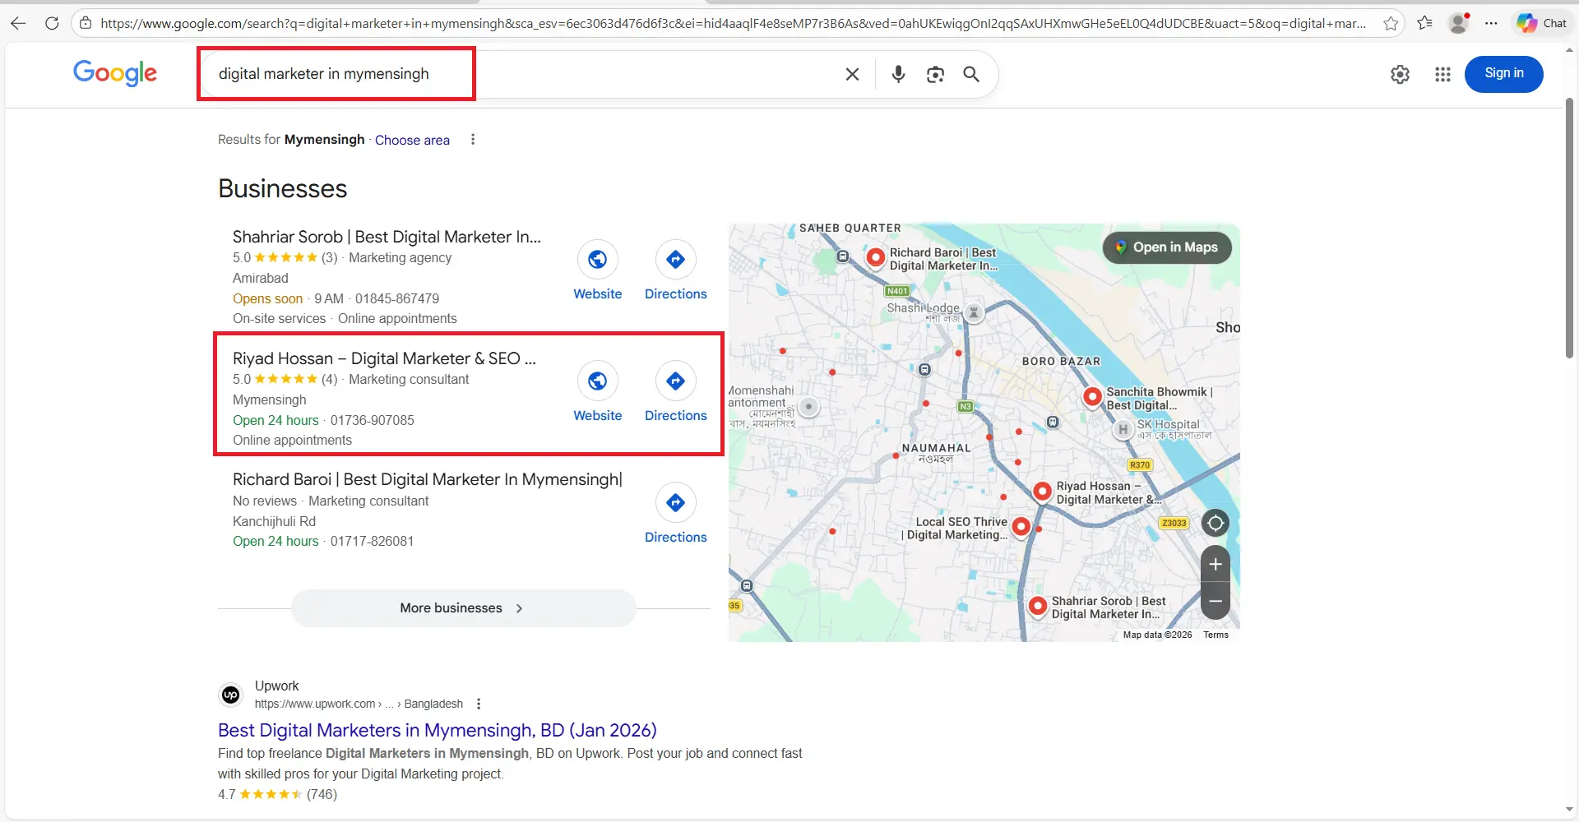This screenshot has width=1579, height=822.
Task: Open Copilot from the browser toolbar
Action: pyautogui.click(x=1527, y=22)
